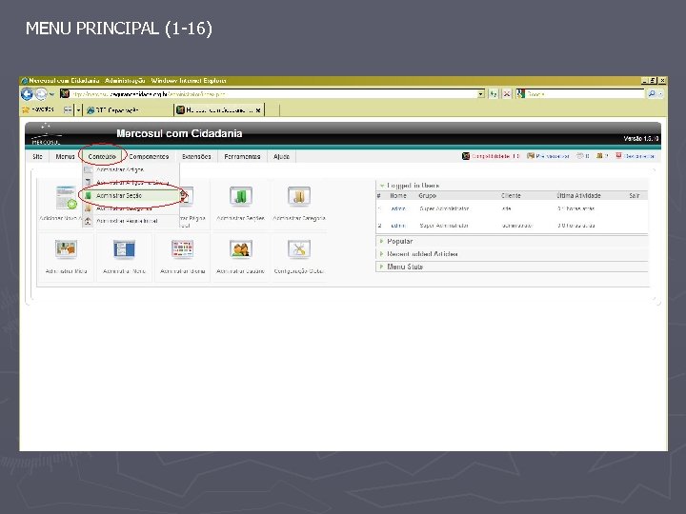Open the Menus menu
This screenshot has height=514, width=686.
[x=65, y=156]
